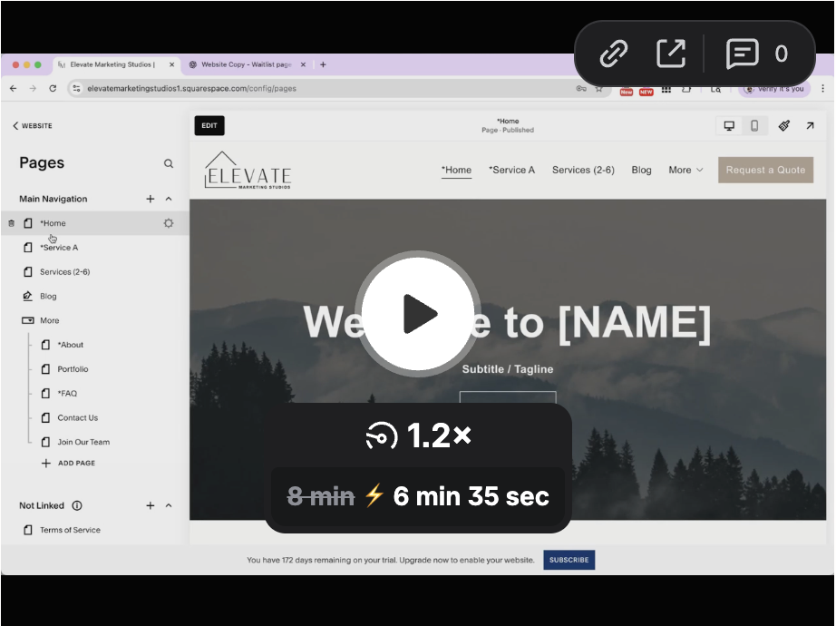The image size is (836, 626).
Task: Click ADD PAGE under More folder
Action: pyautogui.click(x=68, y=464)
